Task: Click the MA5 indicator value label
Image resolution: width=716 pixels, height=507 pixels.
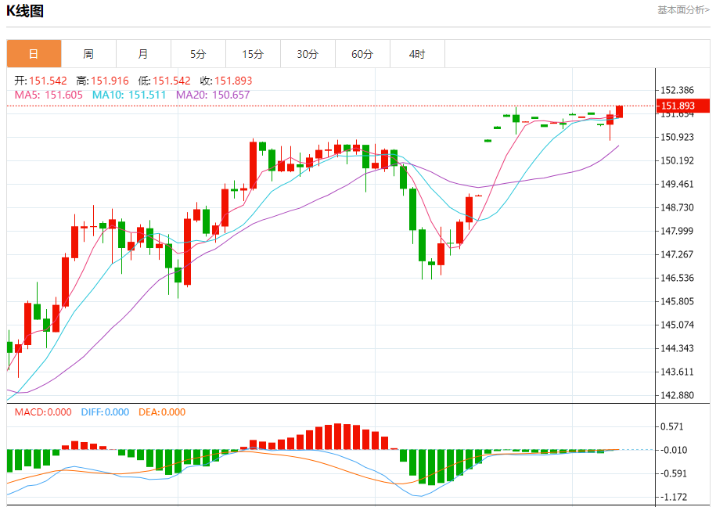Action: click(49, 95)
